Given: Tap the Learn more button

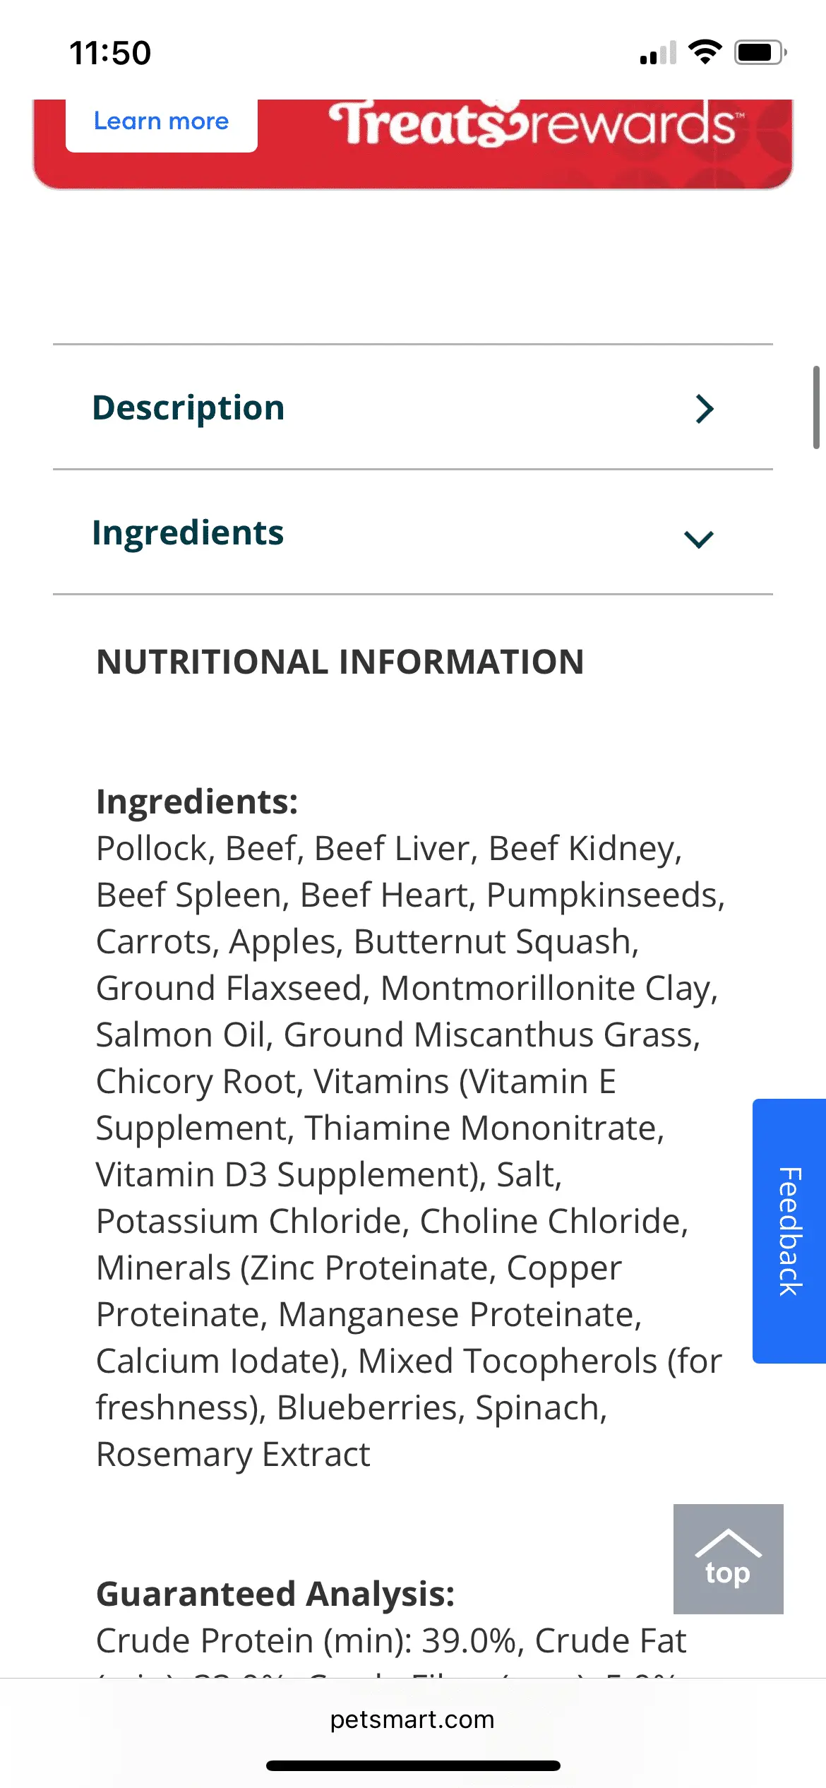Looking at the screenshot, I should pyautogui.click(x=162, y=124).
